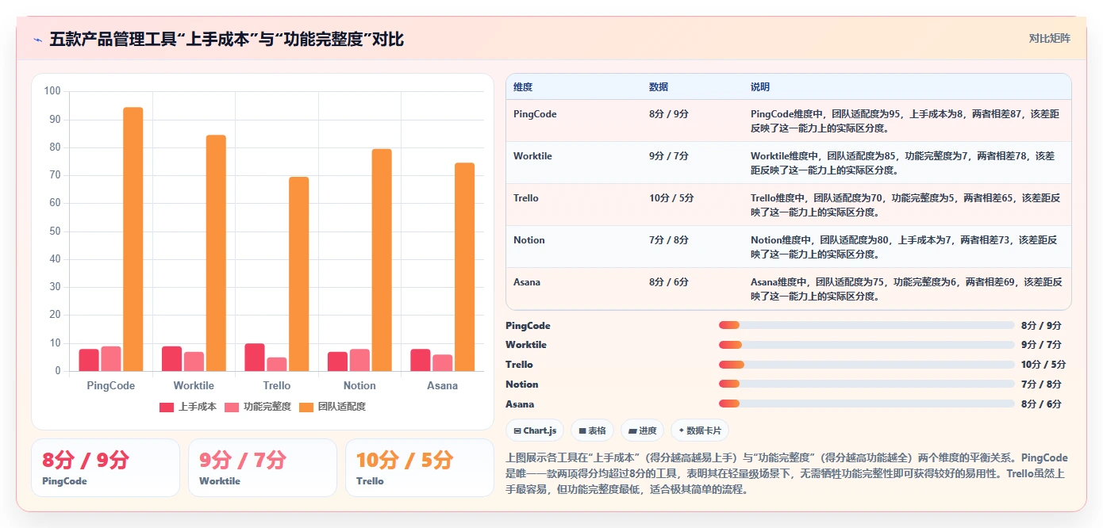This screenshot has height=528, width=1103.
Task: Click the table description mentioning 两者相差87
Action: click(x=905, y=121)
